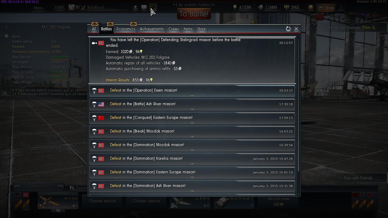This screenshot has width=388, height=218.
Task: Select the M.C.202 vehicle slot thumbnail
Action: [x=58, y=202]
